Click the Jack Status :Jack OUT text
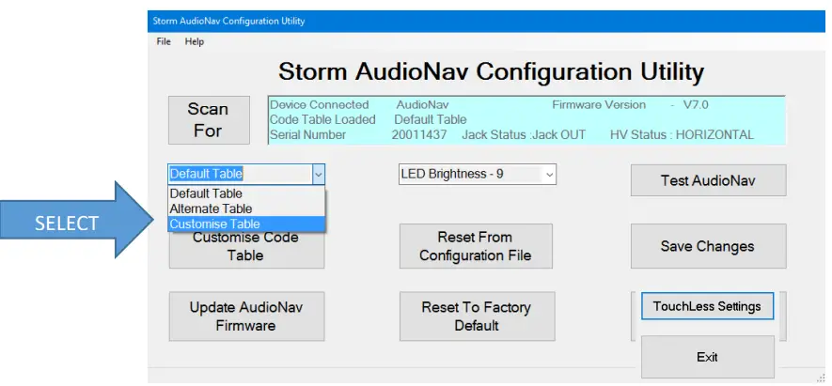832x386 pixels. [x=524, y=134]
